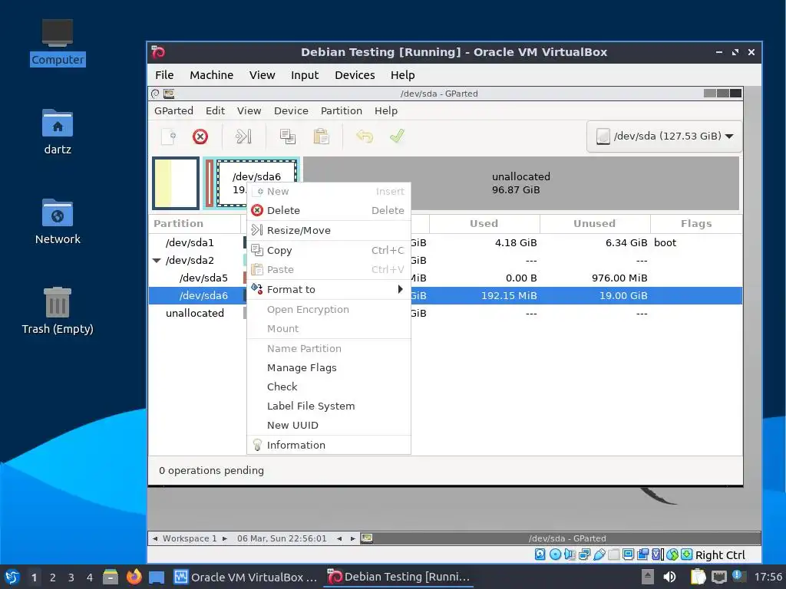Launch Firefox from the taskbar
Screen dimensions: 786x589
coord(134,577)
